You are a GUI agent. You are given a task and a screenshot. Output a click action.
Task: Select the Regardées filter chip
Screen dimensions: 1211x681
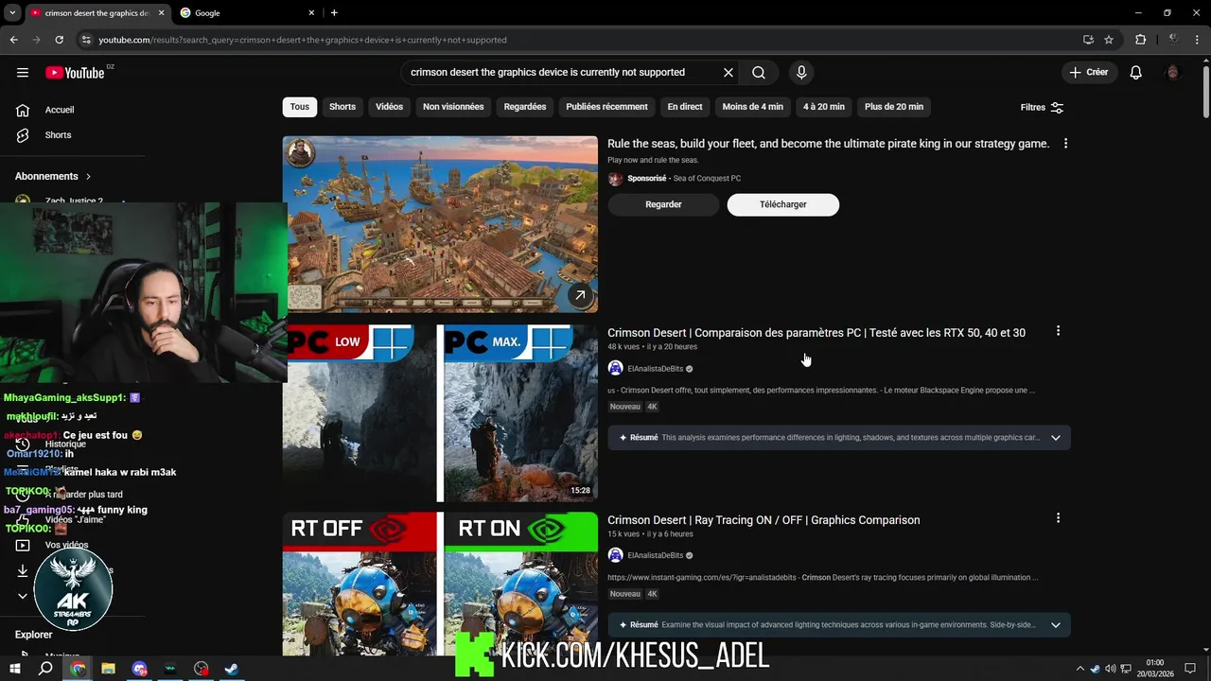[525, 107]
